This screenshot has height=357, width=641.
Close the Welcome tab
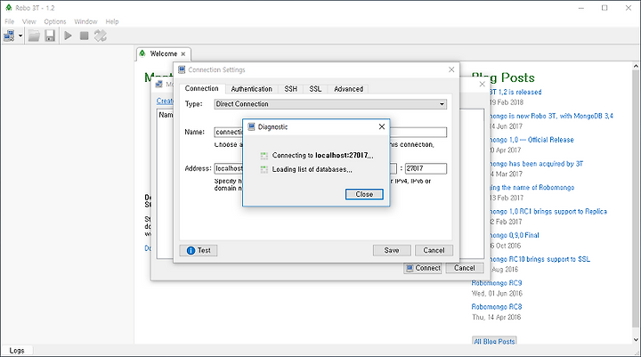coord(183,54)
